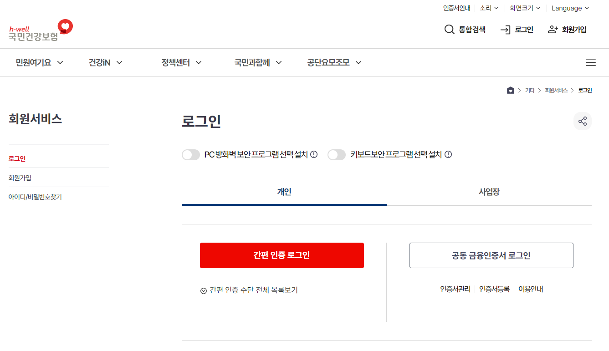The height and width of the screenshot is (351, 609).
Task: Click the info icon next to PC방화벽 보안 프로그램
Action: click(x=313, y=154)
